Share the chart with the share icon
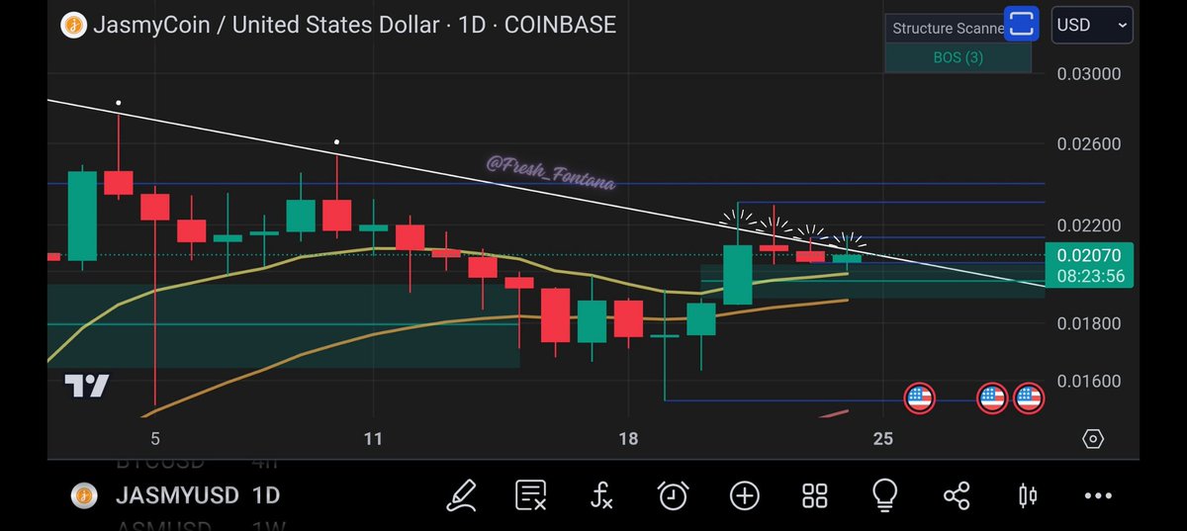This screenshot has height=531, width=1187. [x=957, y=495]
